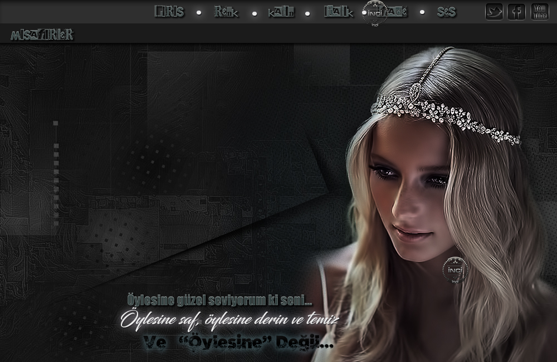Open the Twitter icon link
Screen dimensions: 557x362
tap(494, 12)
